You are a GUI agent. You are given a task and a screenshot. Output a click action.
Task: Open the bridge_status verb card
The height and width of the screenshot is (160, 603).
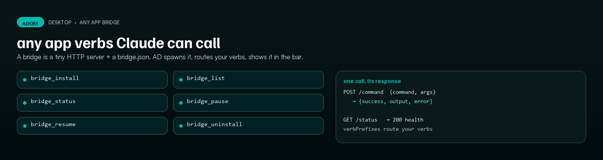click(x=92, y=103)
